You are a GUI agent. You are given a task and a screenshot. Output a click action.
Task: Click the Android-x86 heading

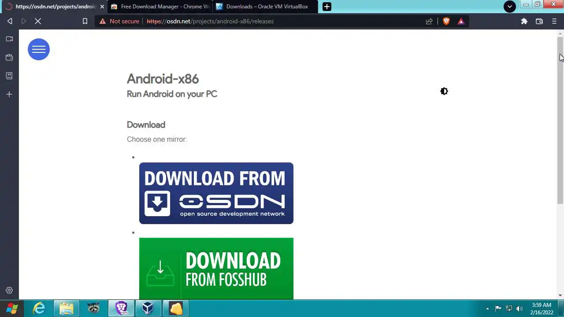pos(163,79)
